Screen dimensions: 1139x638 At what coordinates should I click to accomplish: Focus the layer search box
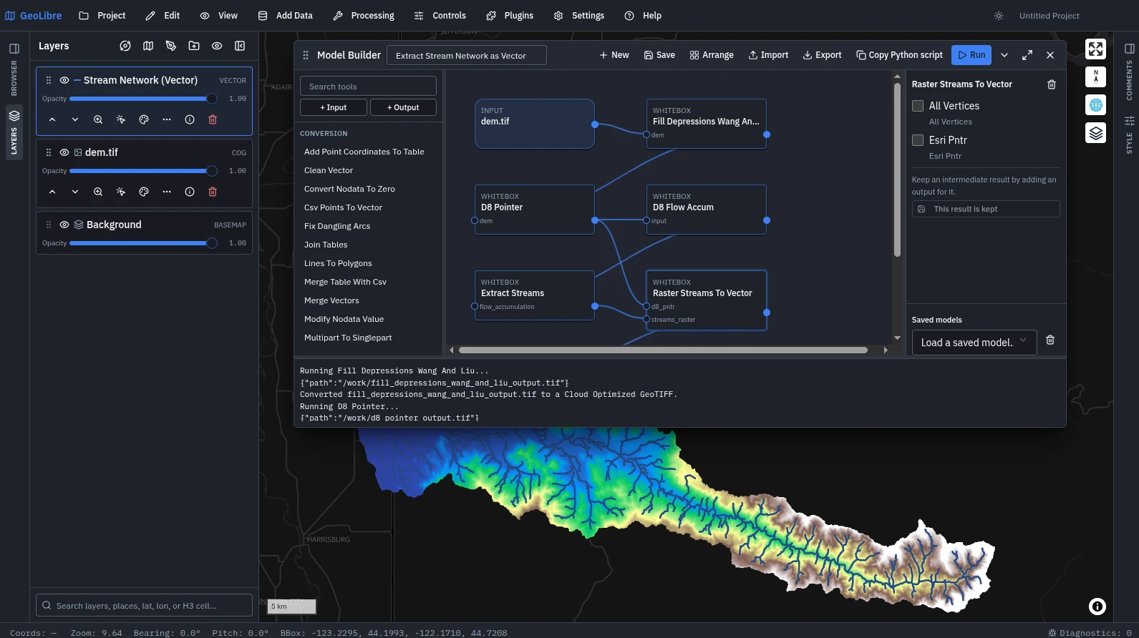pyautogui.click(x=144, y=605)
